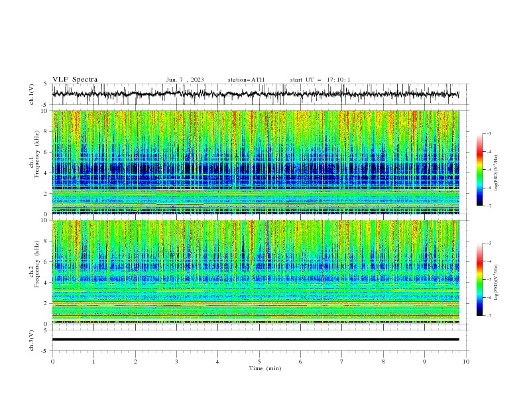Click the ch.1 PSD color bar
This screenshot has height=406, width=525.
[x=479, y=170]
